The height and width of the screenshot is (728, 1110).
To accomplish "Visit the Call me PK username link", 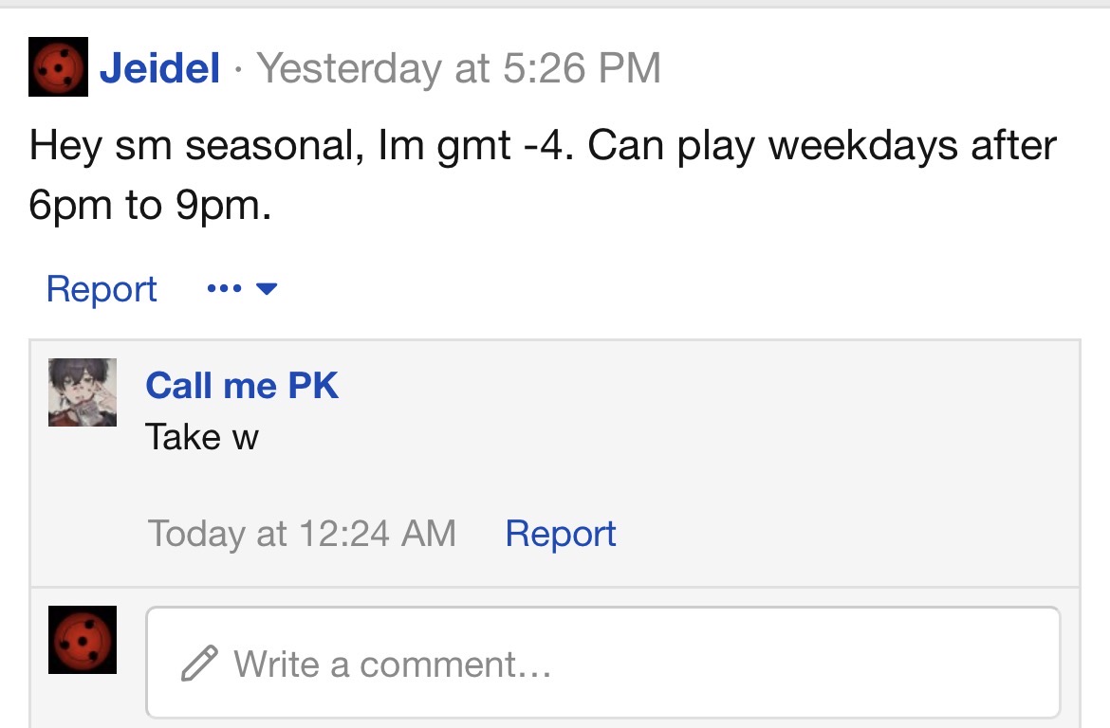I will pos(242,386).
